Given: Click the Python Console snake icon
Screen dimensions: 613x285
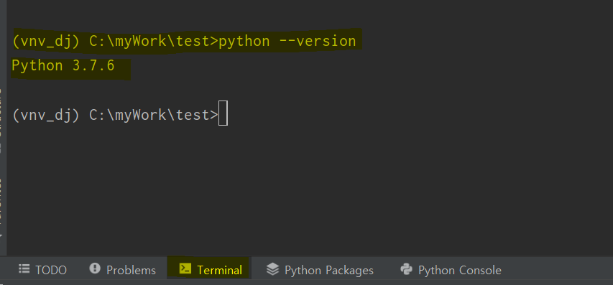Looking at the screenshot, I should 407,269.
